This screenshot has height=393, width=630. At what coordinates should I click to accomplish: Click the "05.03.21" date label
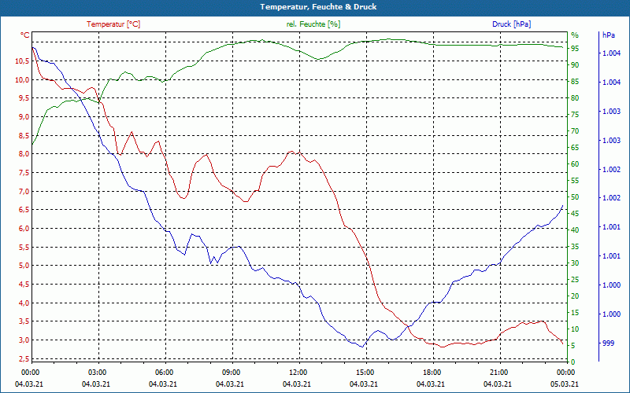click(x=565, y=384)
